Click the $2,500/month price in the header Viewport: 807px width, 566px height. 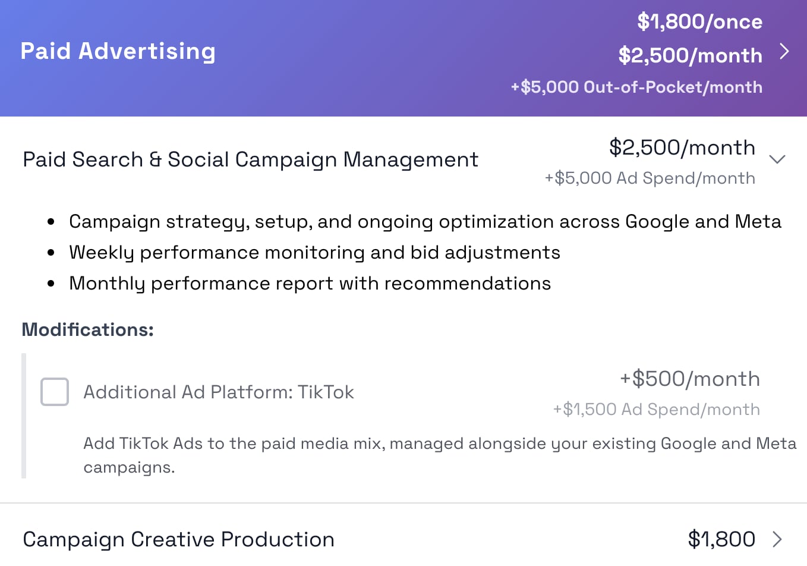coord(690,56)
